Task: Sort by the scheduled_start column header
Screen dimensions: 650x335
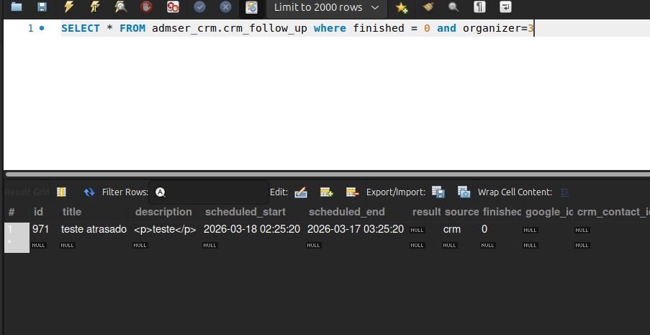Action: [x=245, y=212]
